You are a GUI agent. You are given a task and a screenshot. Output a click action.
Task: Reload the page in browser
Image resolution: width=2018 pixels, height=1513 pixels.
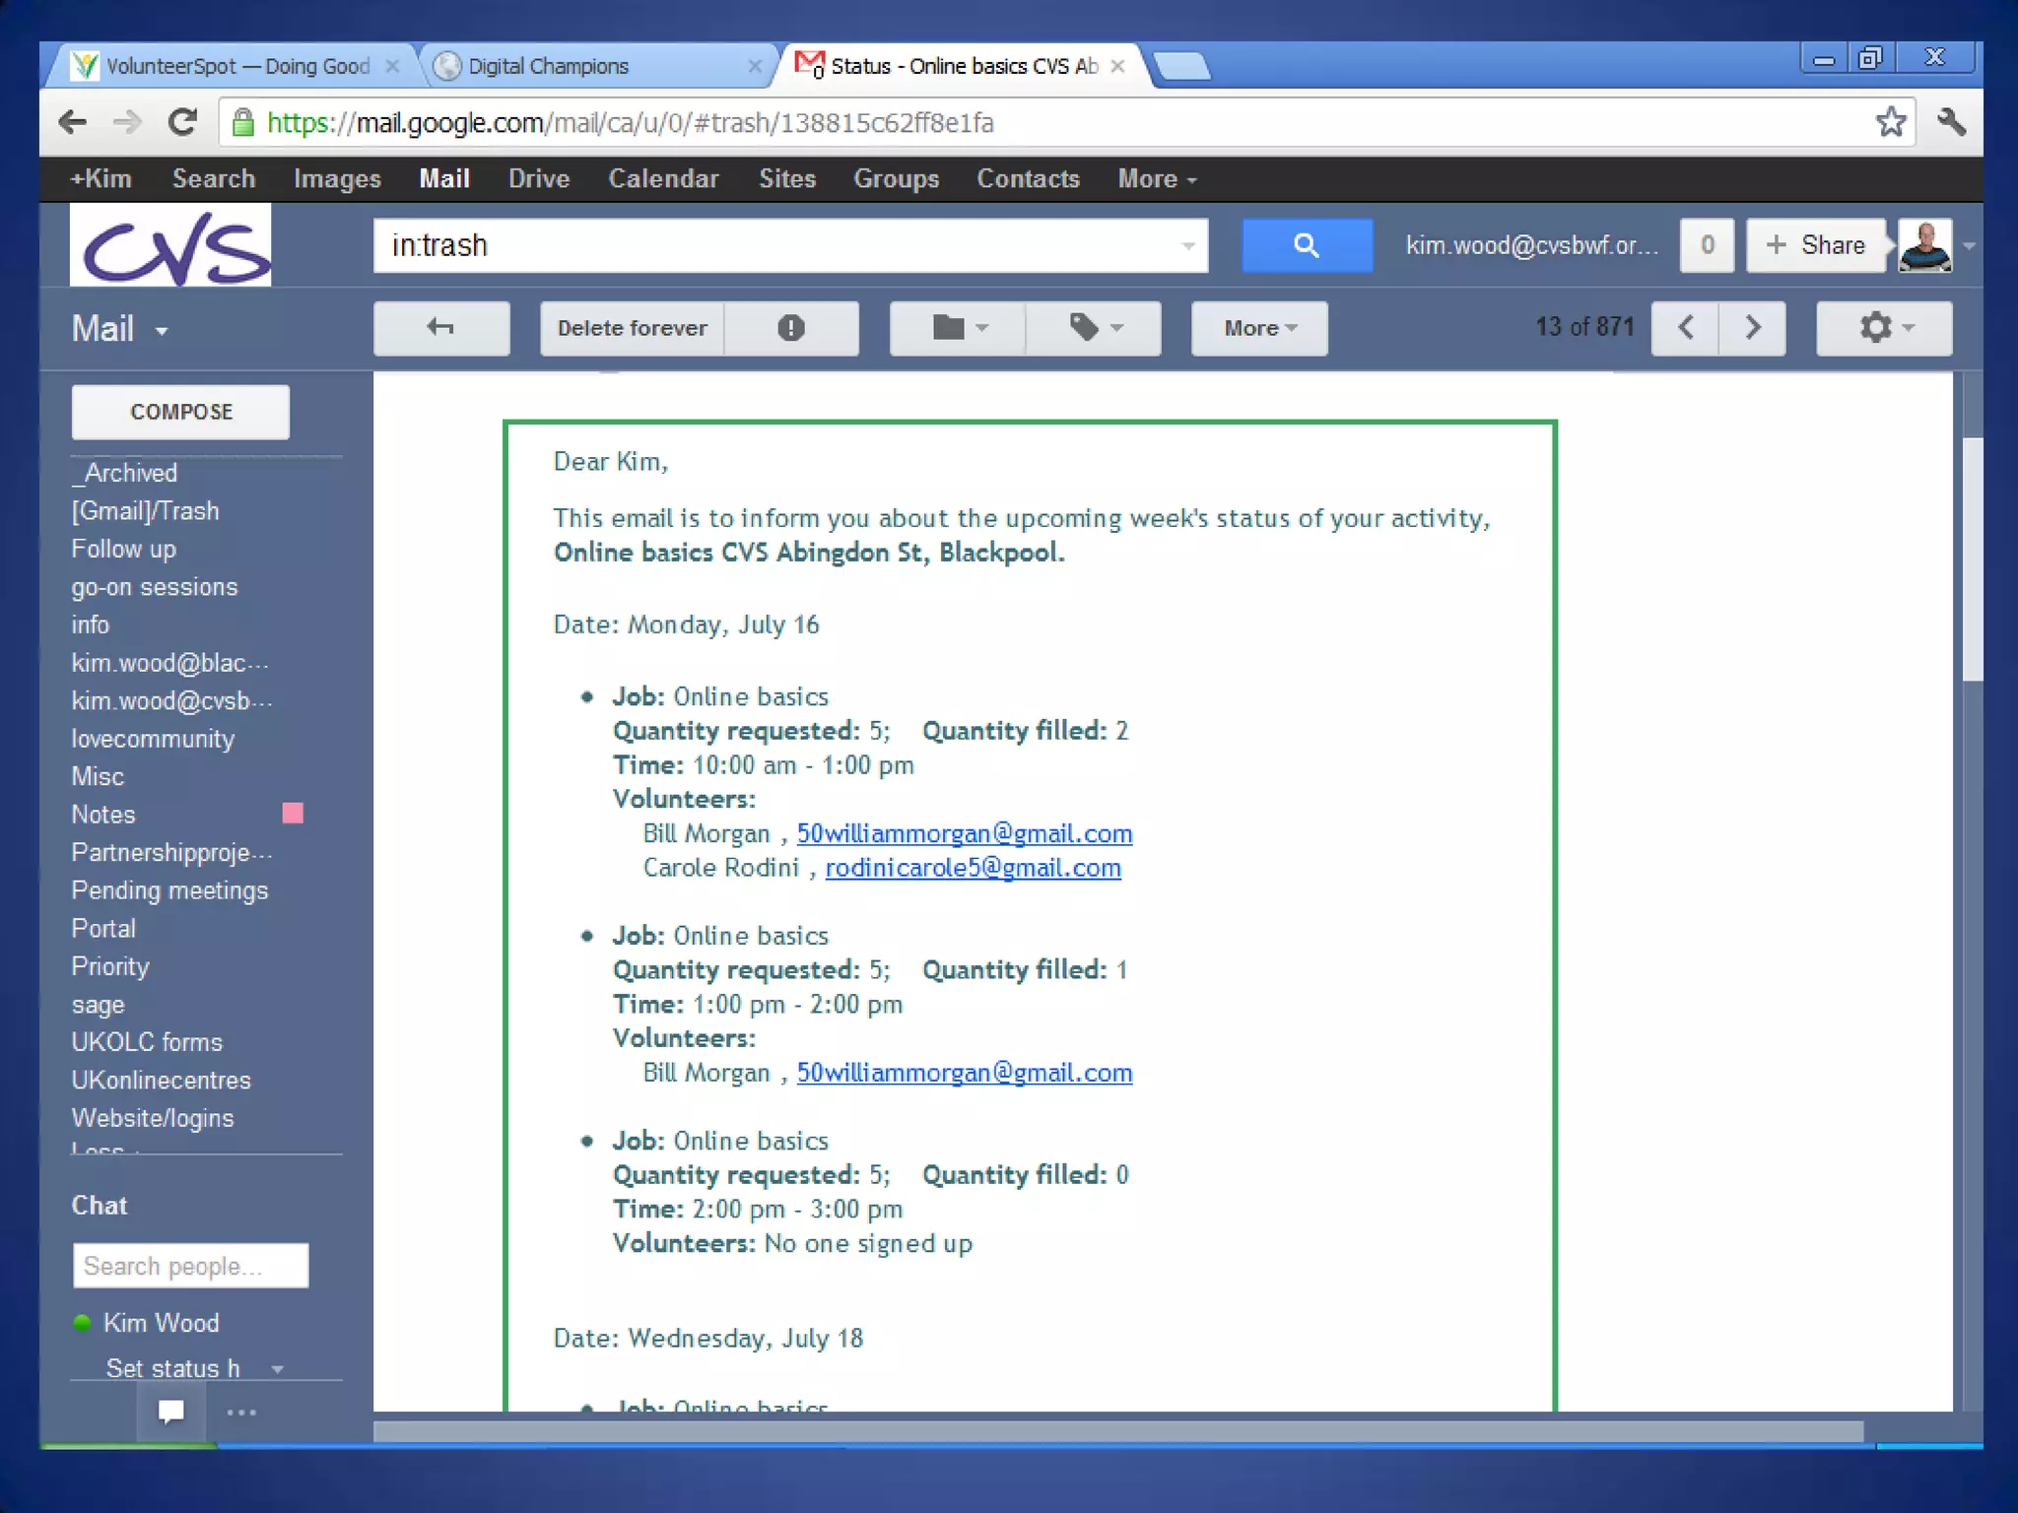pyautogui.click(x=182, y=122)
